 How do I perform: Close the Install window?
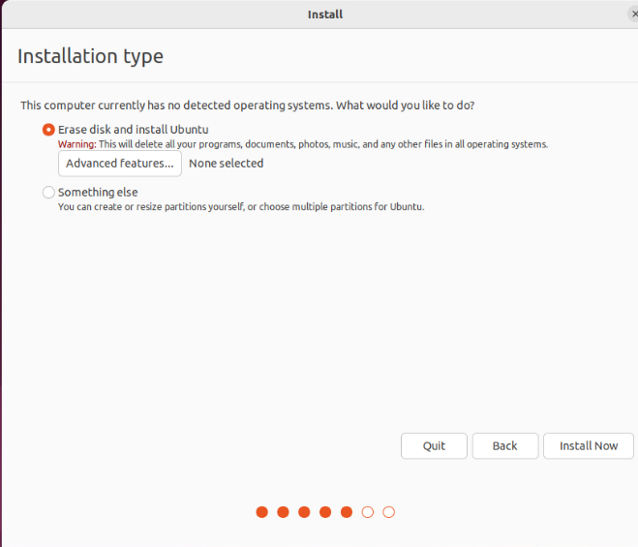(633, 15)
